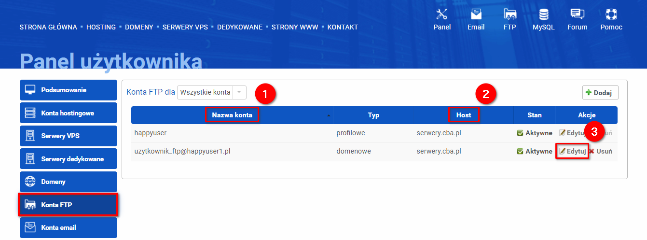Open the KONTAKT navigation link
647x240 pixels.
[x=343, y=27]
